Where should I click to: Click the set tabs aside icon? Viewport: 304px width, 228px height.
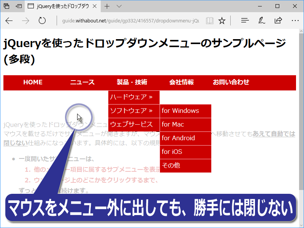pyautogui.click(x=19, y=6)
